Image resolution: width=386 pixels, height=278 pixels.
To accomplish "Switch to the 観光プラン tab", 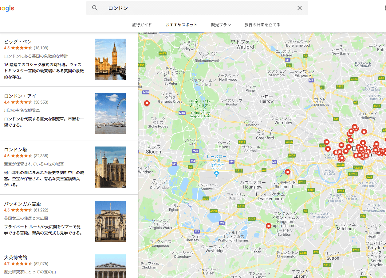I will (221, 25).
